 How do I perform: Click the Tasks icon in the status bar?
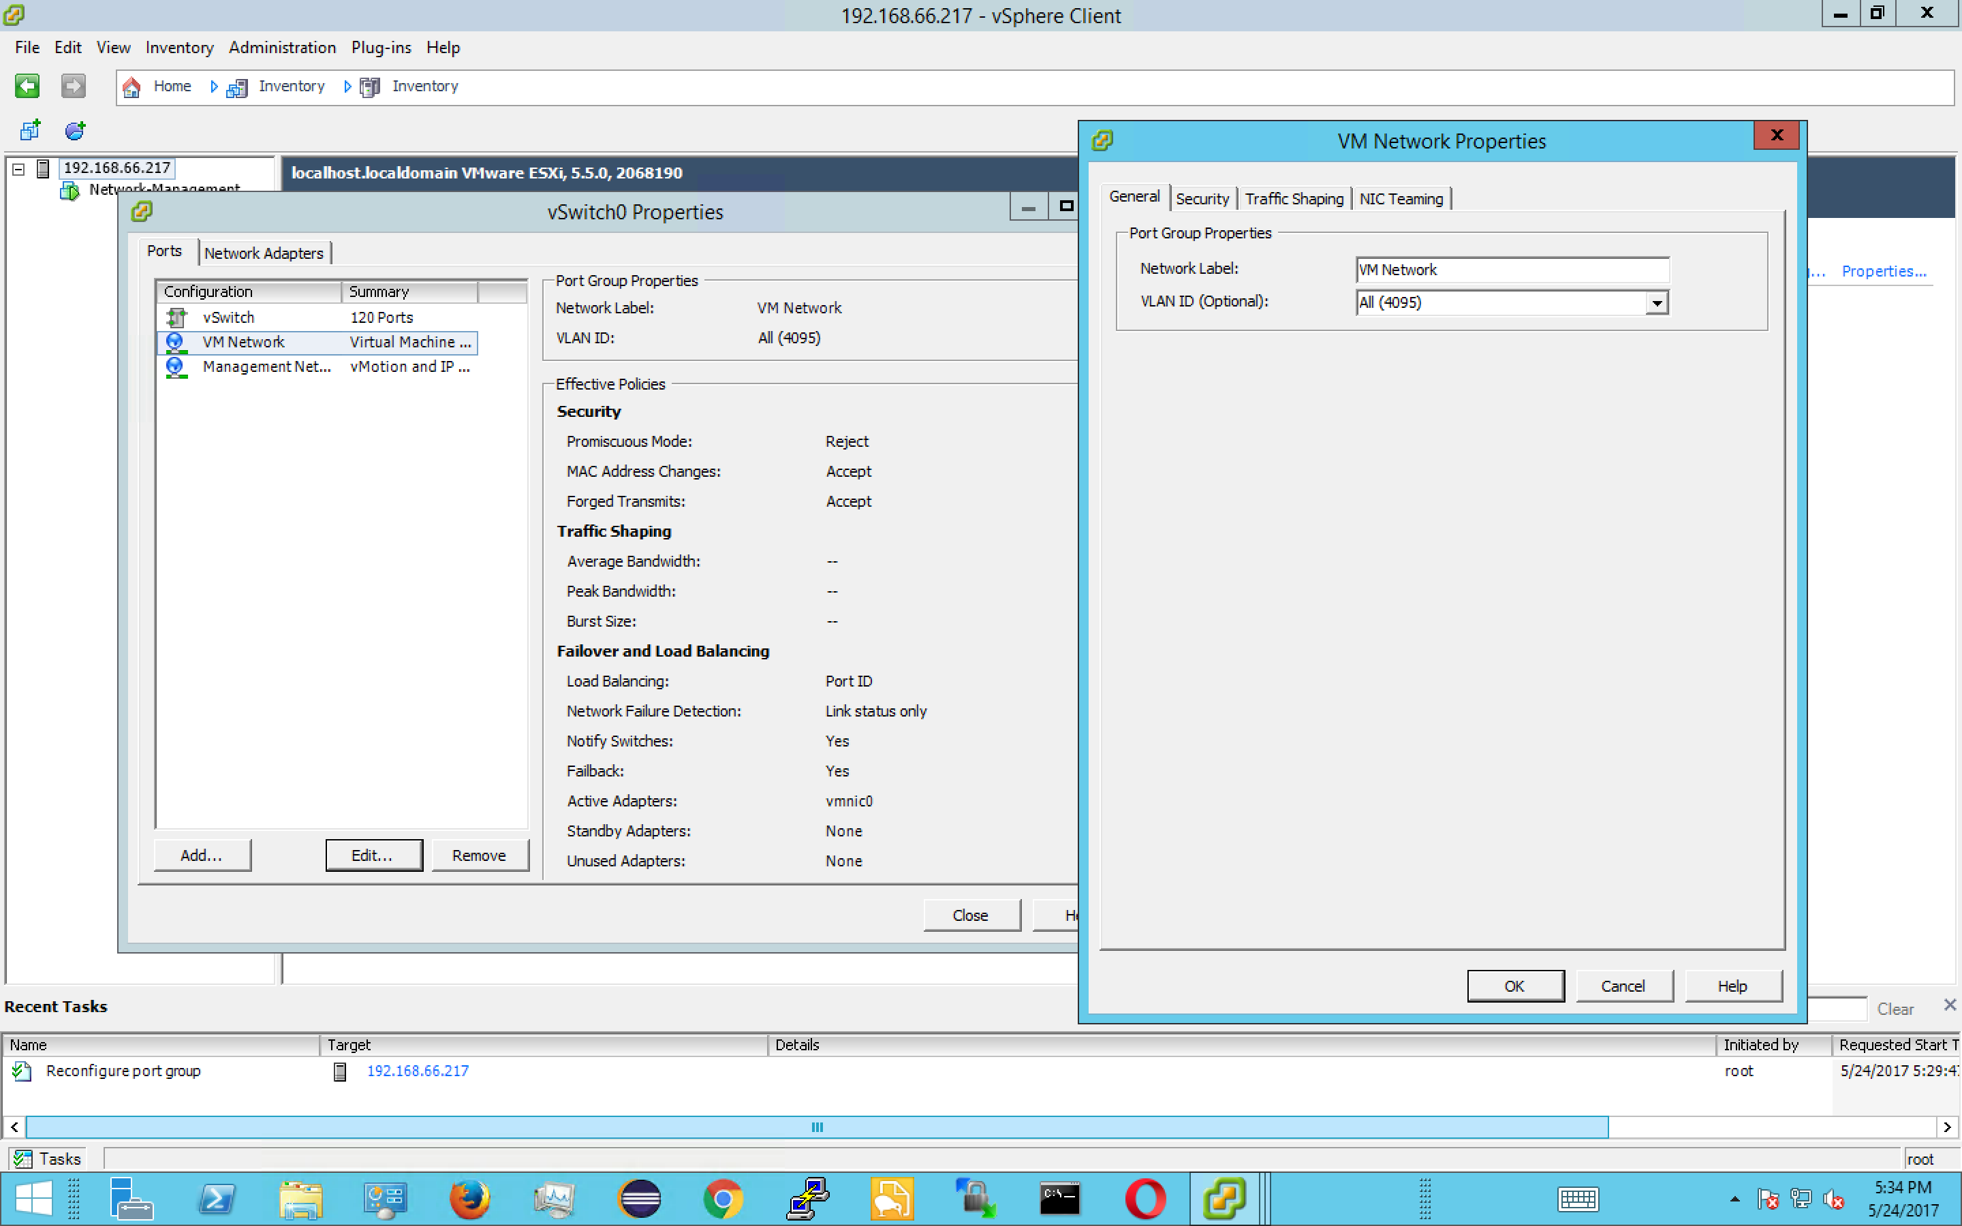coord(22,1159)
